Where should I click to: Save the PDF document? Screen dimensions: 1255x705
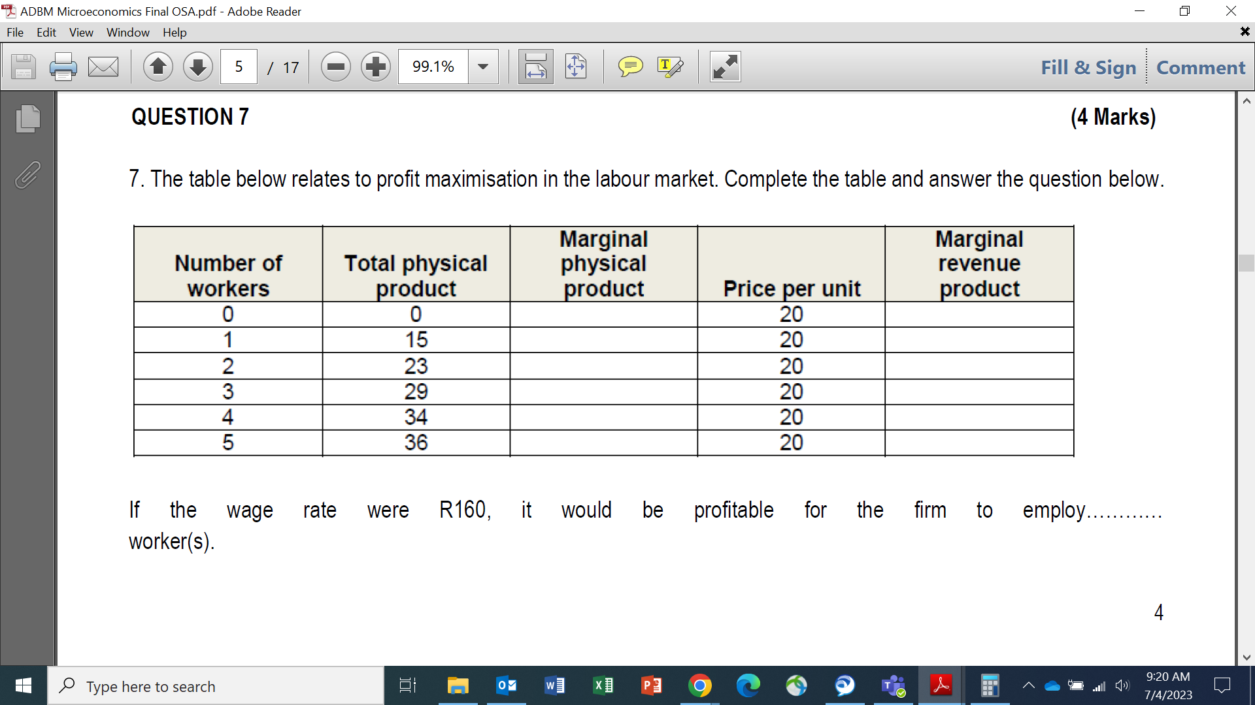pyautogui.click(x=24, y=66)
